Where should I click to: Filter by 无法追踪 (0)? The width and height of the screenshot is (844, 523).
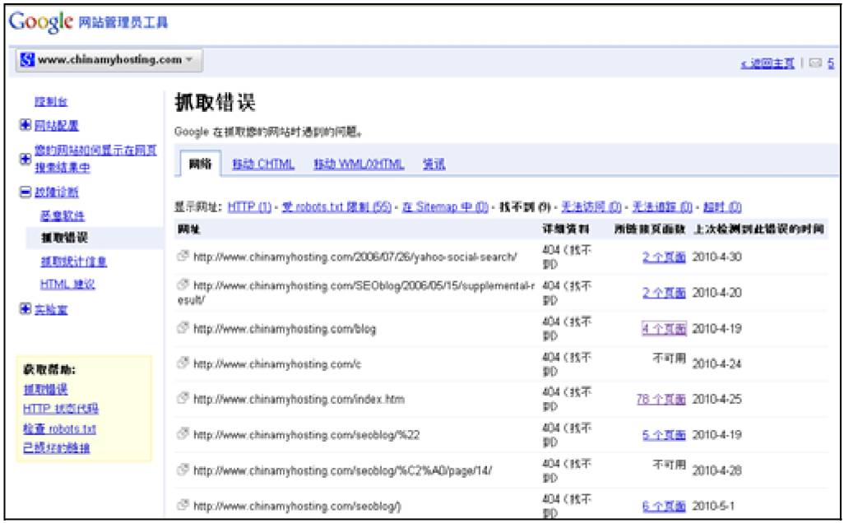(x=662, y=206)
